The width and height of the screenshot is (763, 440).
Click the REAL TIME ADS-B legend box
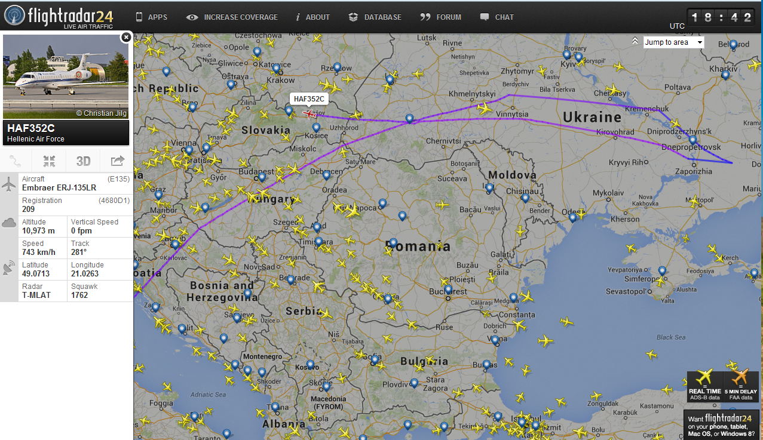[705, 386]
